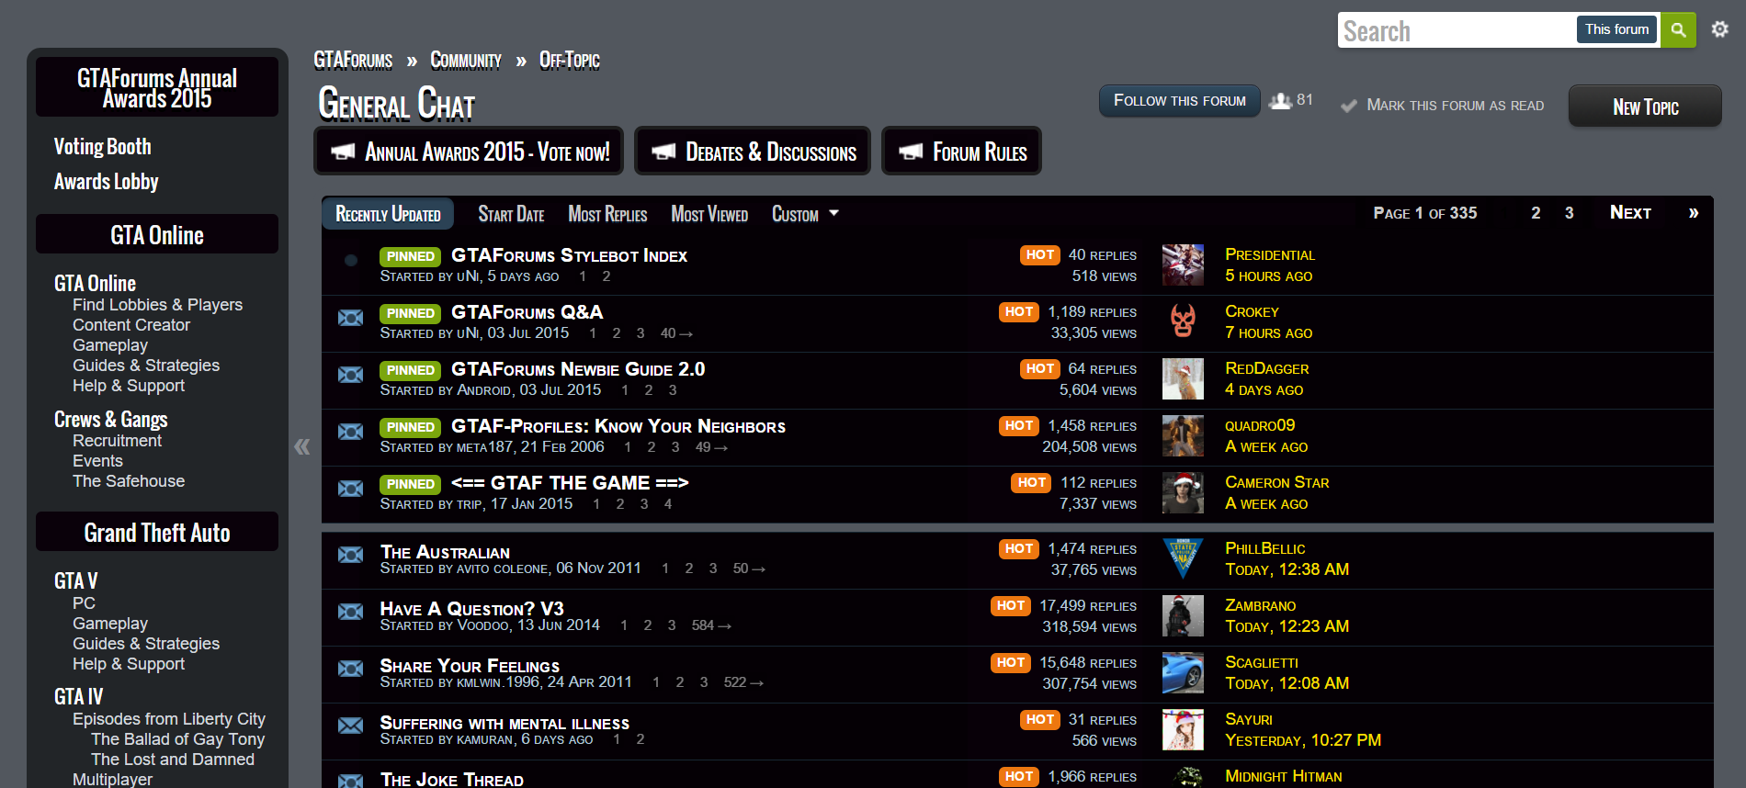Click the envelope icon for The Australian
The image size is (1746, 788).
350,555
